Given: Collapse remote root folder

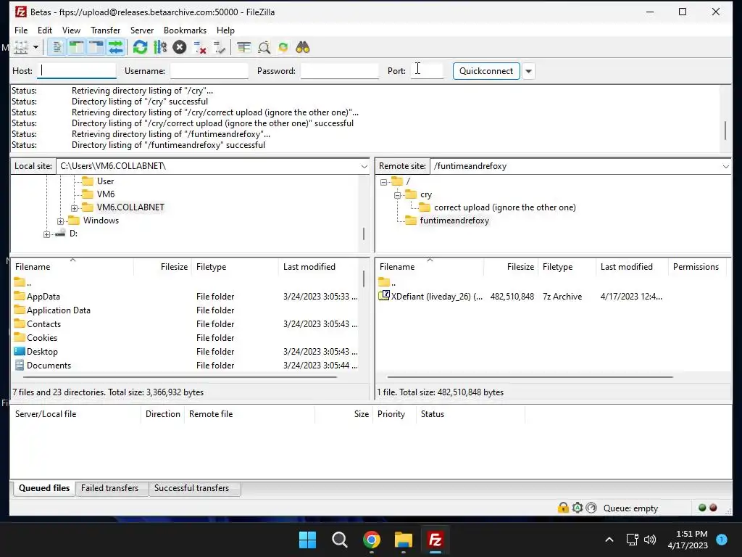Looking at the screenshot, I should 383,182.
